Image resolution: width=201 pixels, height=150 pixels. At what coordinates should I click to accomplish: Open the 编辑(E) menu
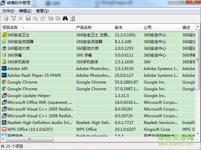[25, 11]
